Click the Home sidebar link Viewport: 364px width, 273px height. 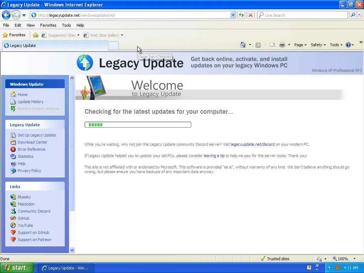click(x=22, y=95)
